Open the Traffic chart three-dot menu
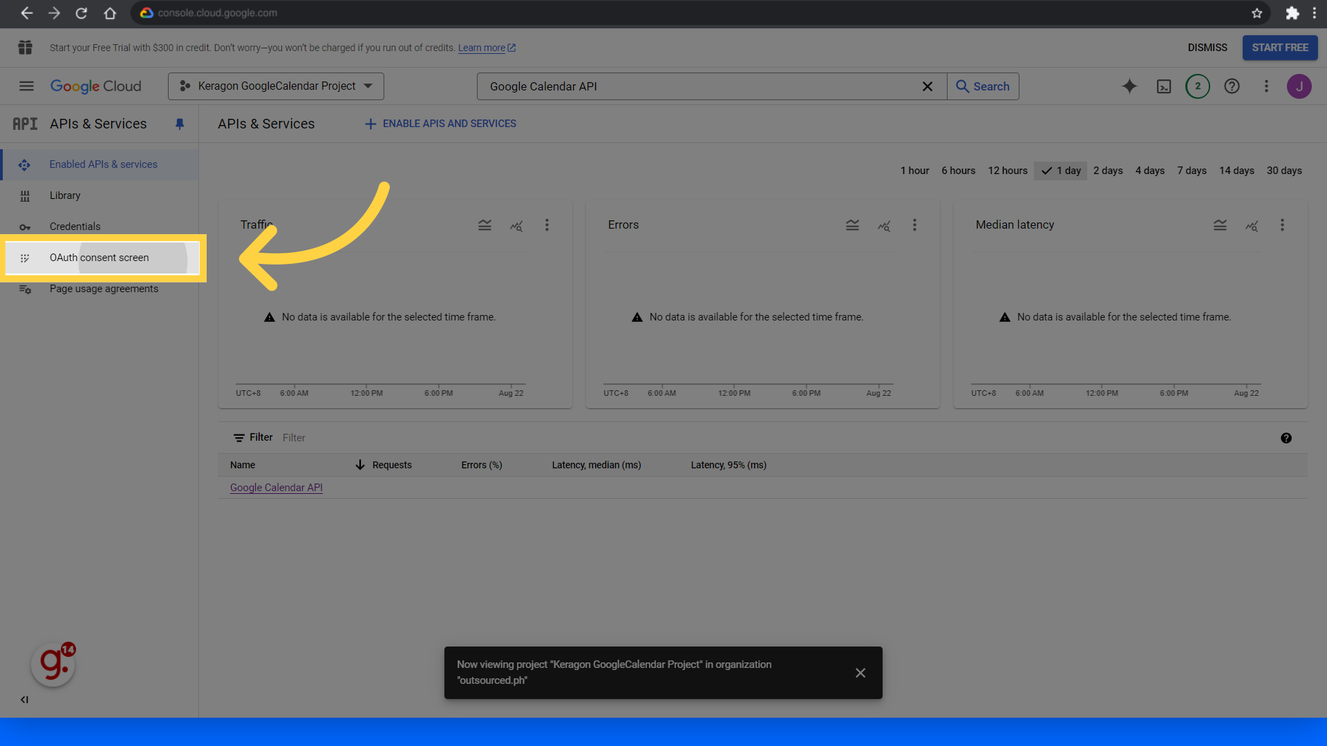 coord(547,225)
